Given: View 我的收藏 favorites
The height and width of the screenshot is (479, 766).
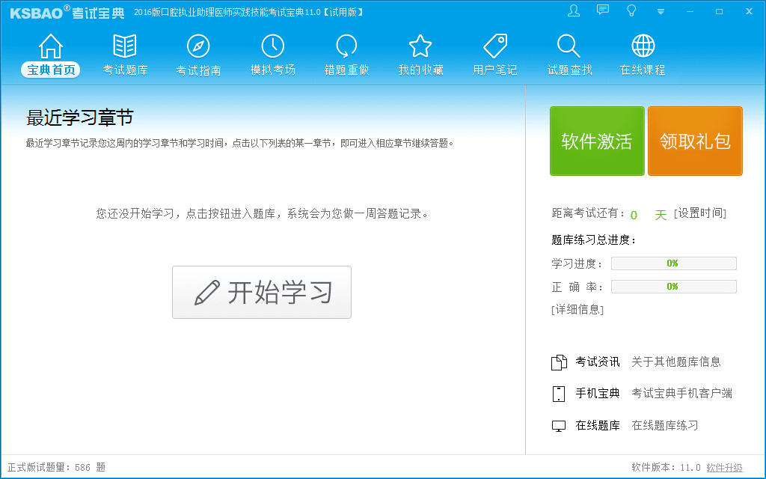Looking at the screenshot, I should point(420,54).
